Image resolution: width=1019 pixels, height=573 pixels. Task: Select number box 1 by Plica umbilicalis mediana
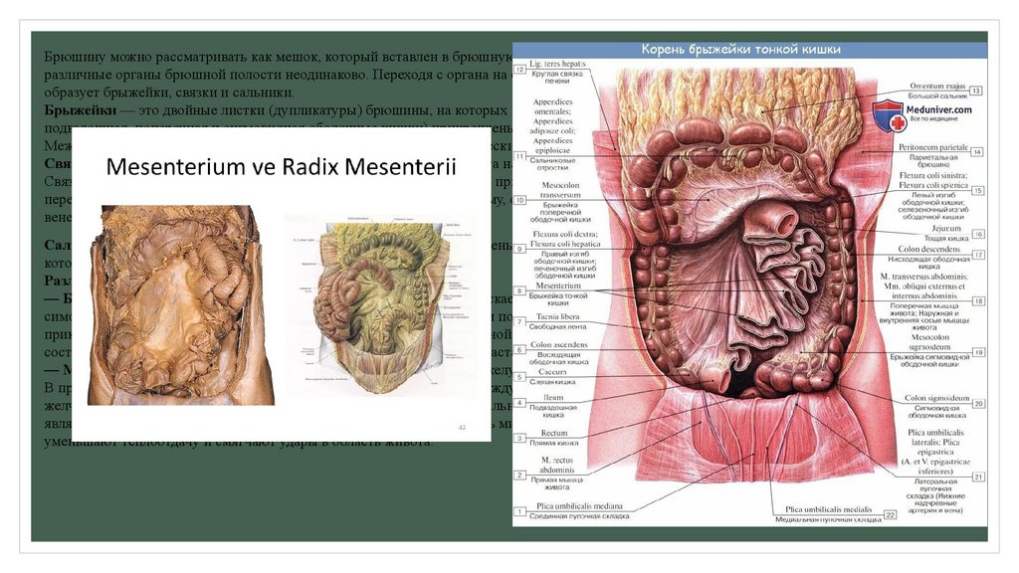(519, 512)
